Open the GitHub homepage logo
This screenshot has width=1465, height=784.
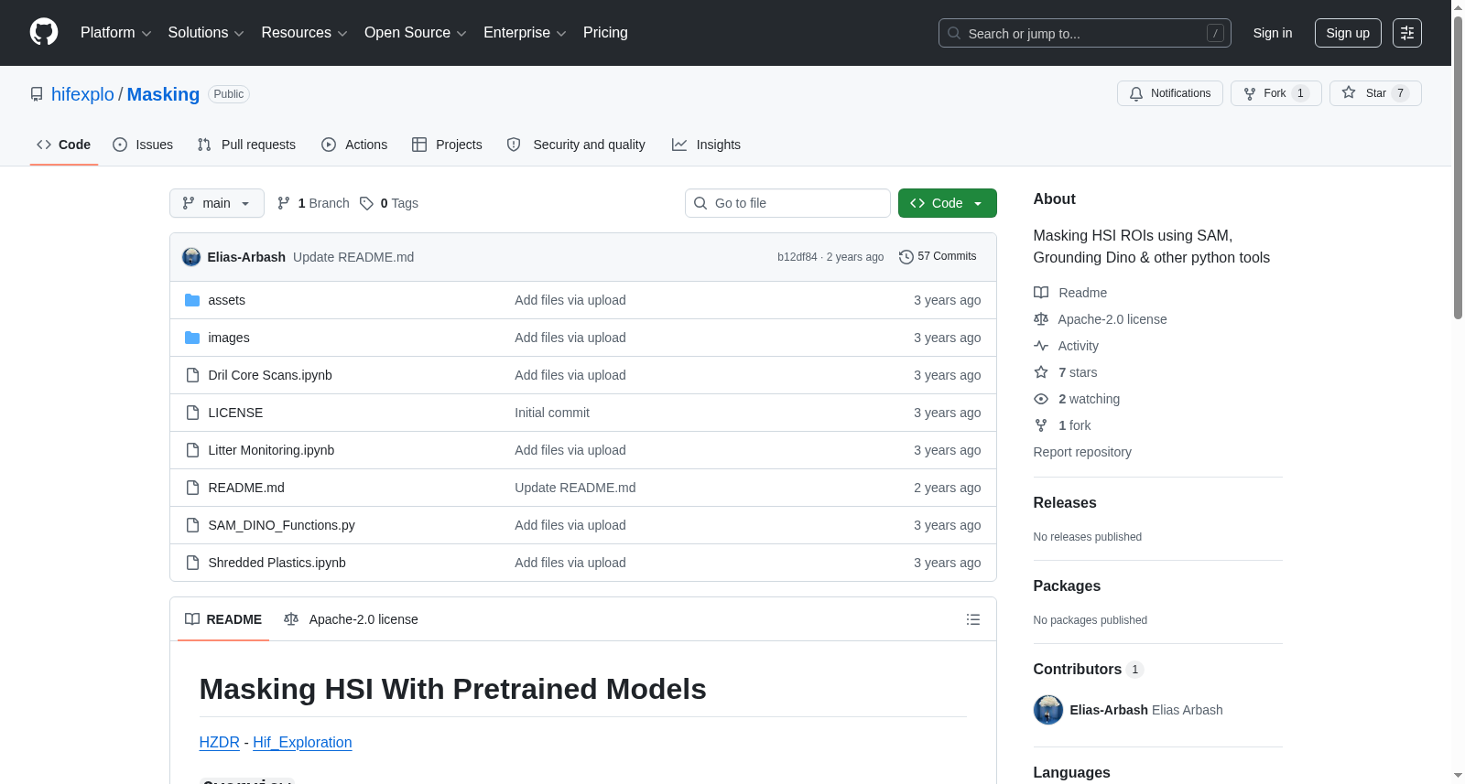(x=44, y=32)
